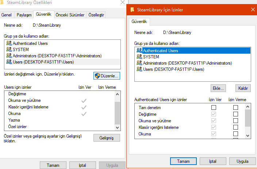257x169 pixels.
Task: Click the Ekle... button to add user
Action: (x=218, y=88)
